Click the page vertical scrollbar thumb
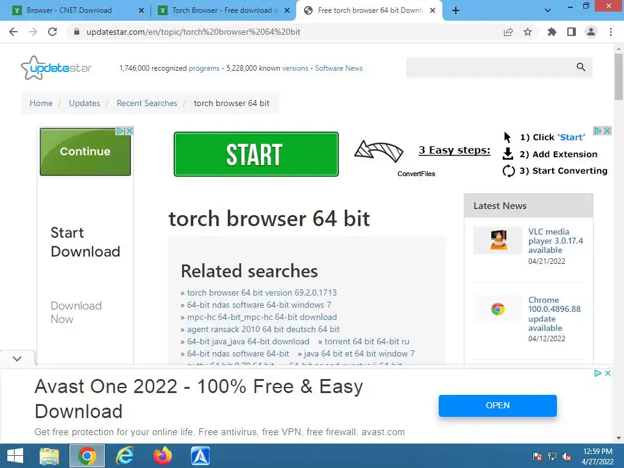The width and height of the screenshot is (624, 468). coord(619,76)
